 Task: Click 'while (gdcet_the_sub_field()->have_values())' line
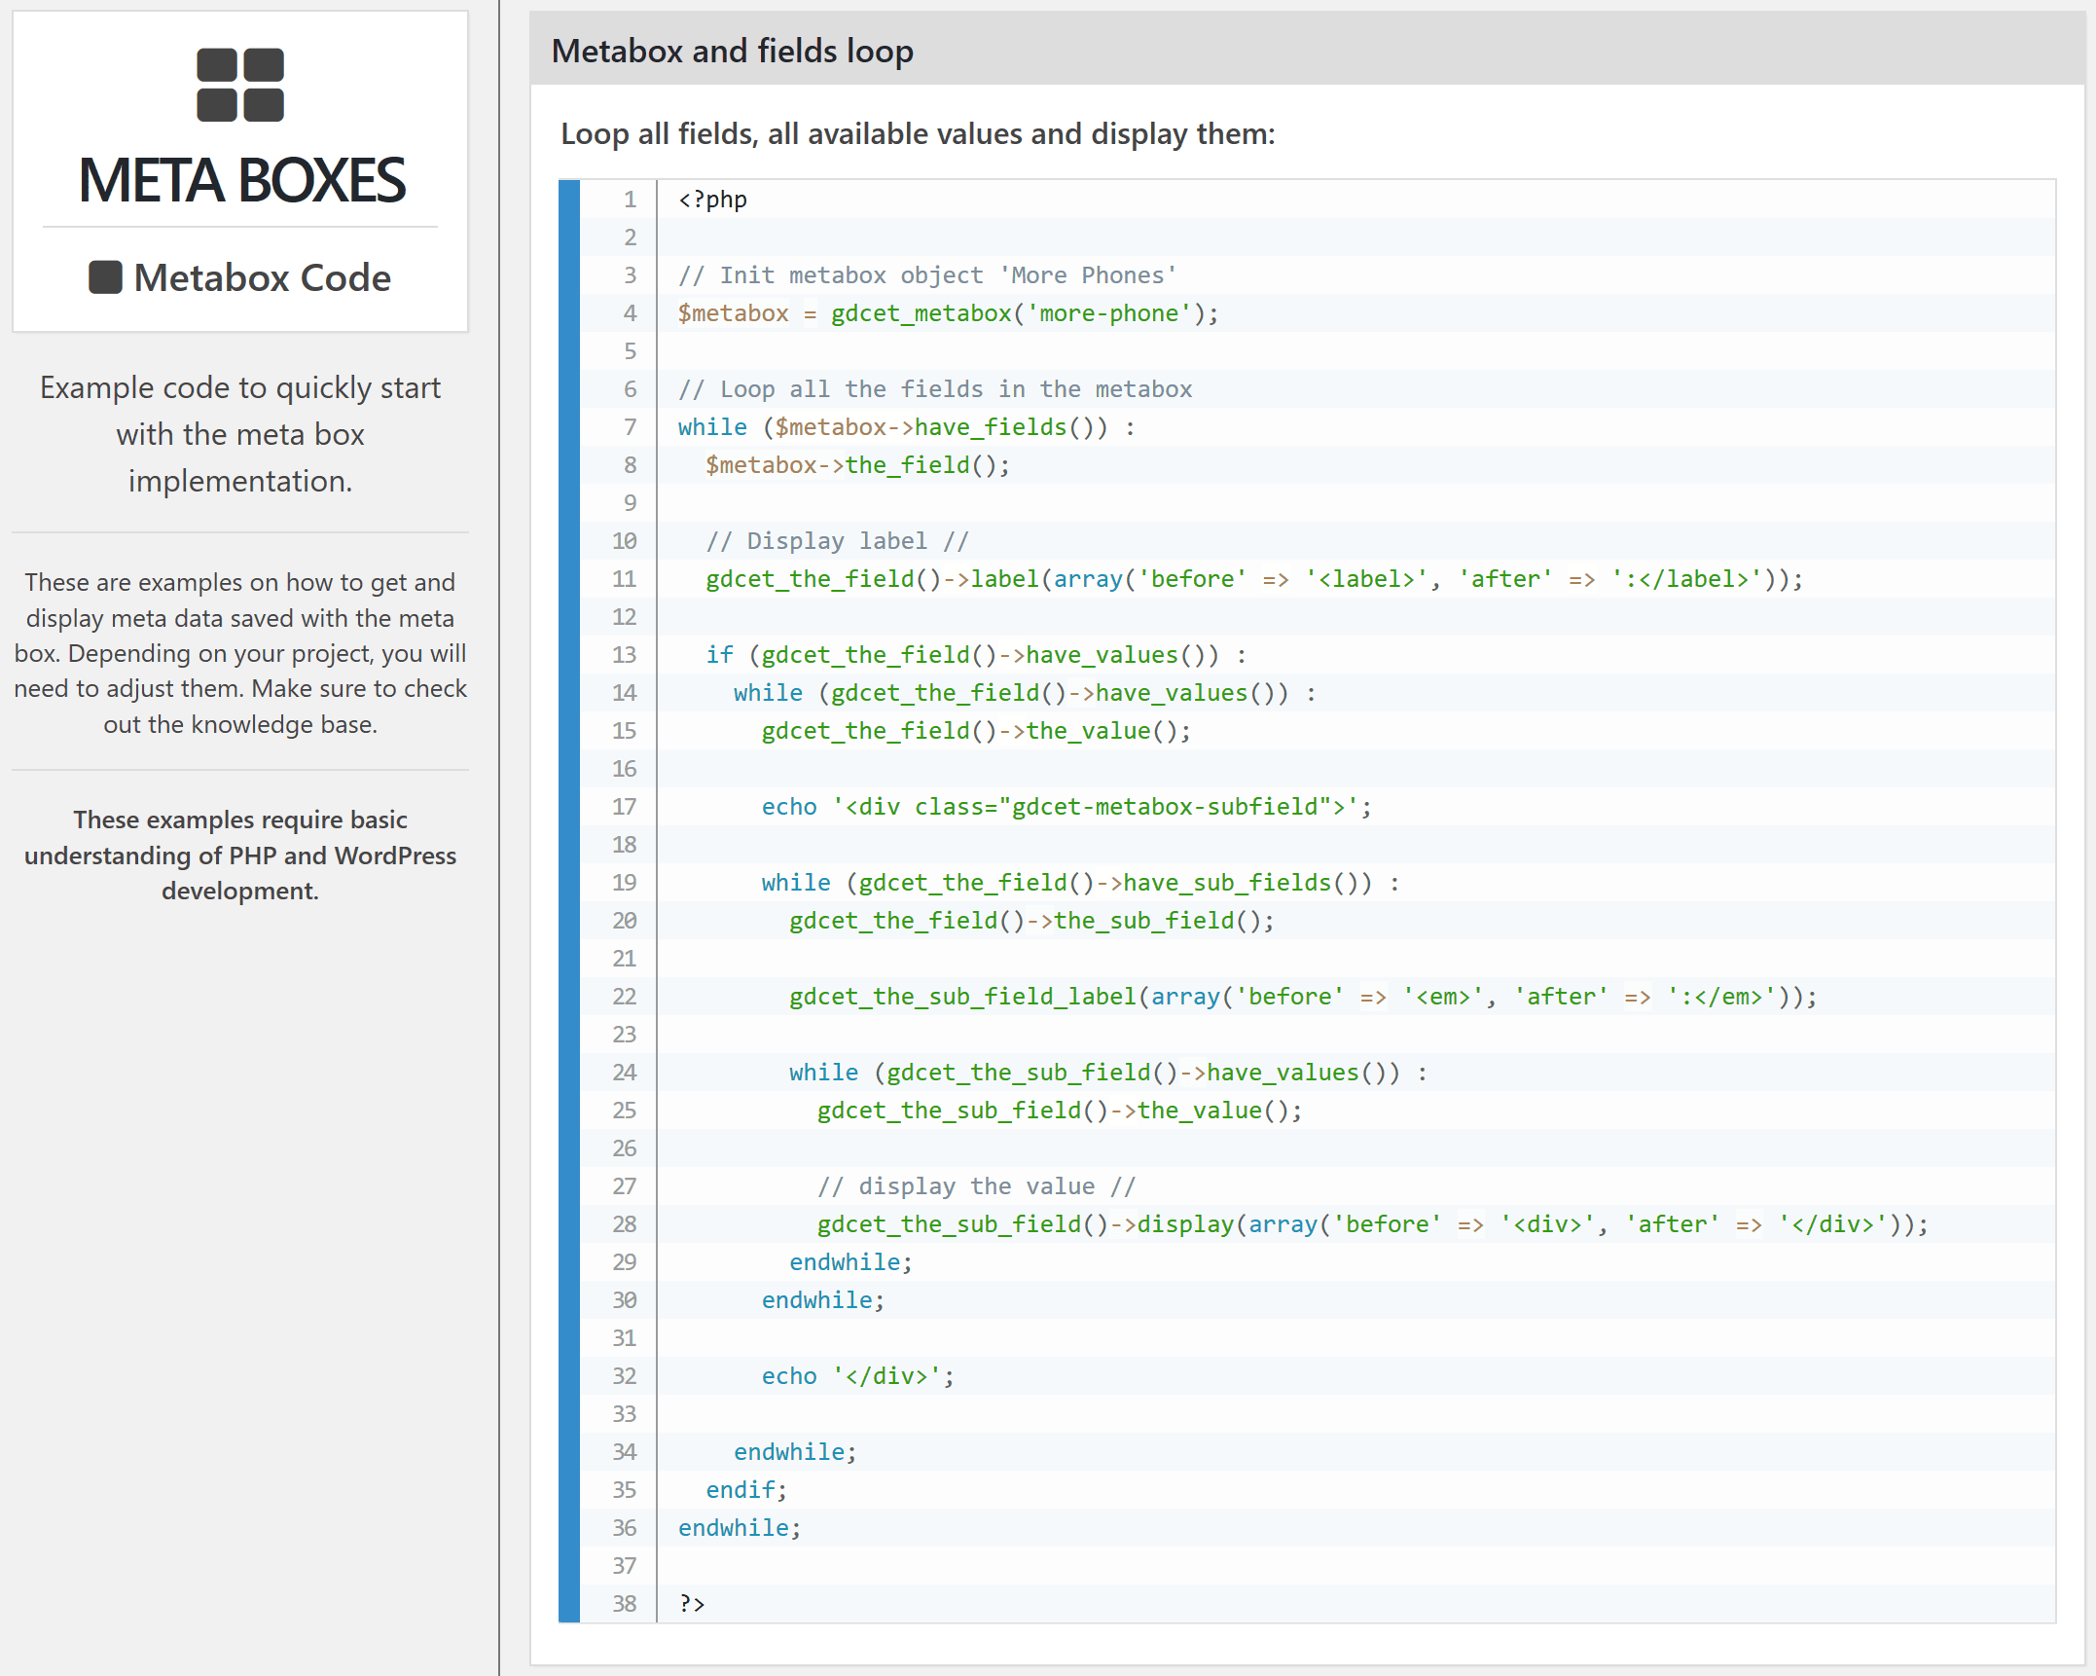[x=1108, y=1073]
